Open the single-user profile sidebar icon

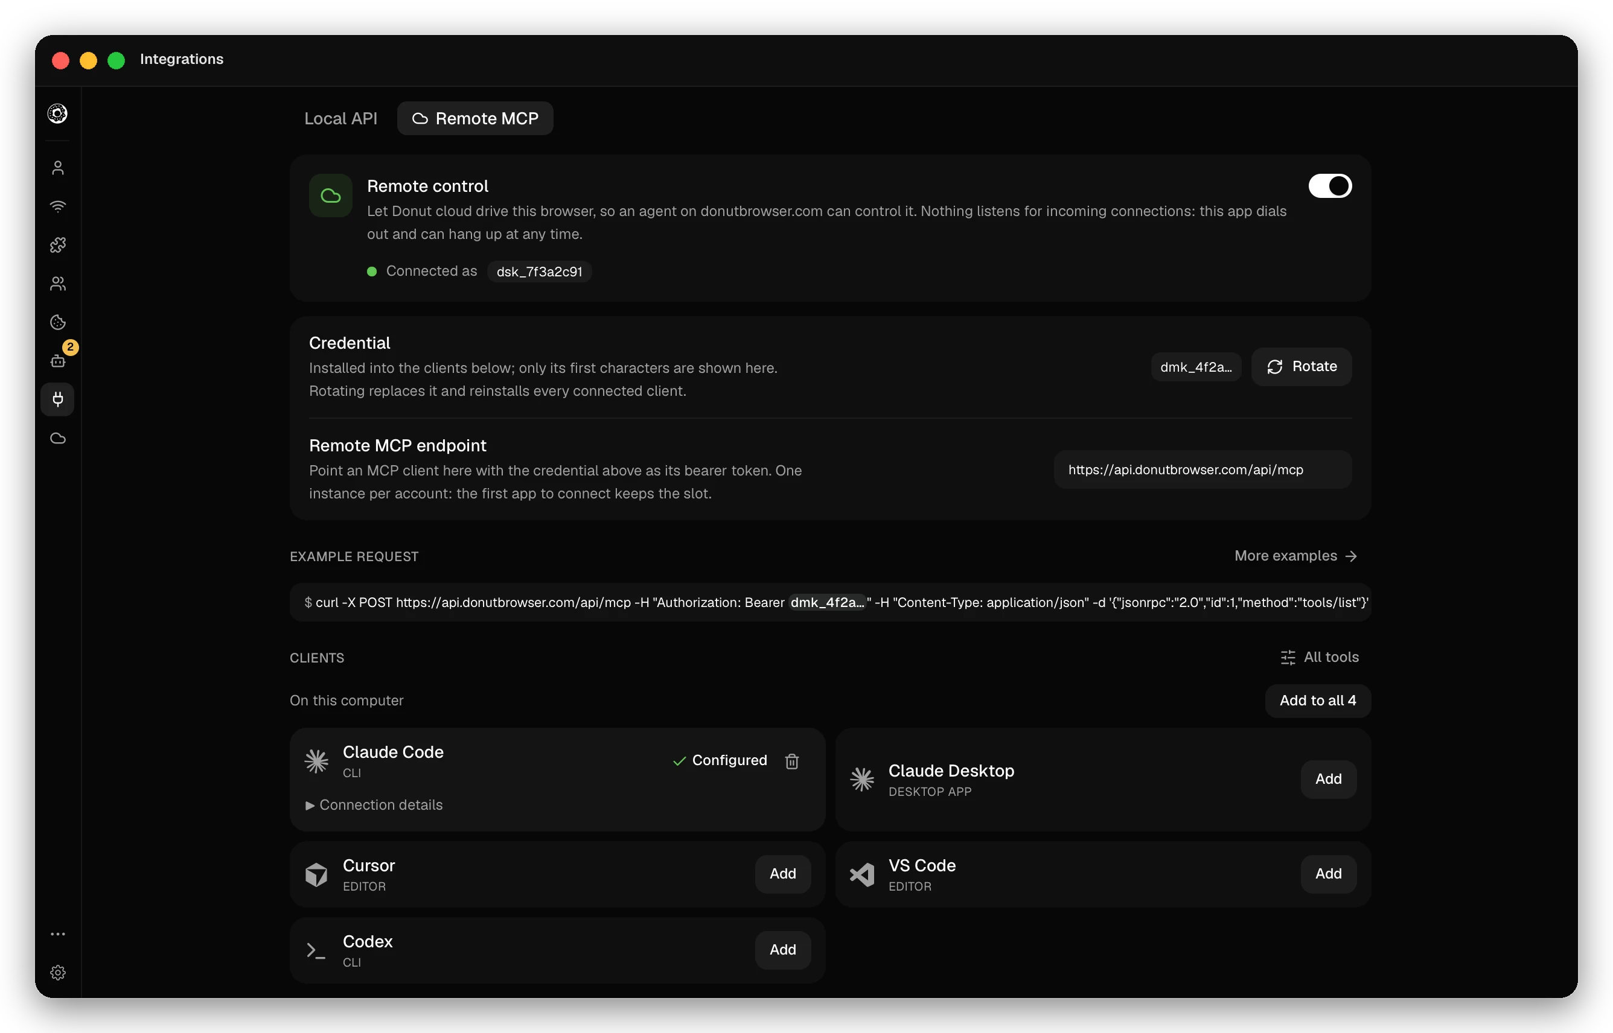coord(58,168)
